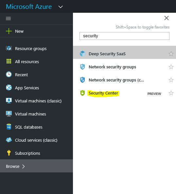Click the security search filter field

124,36
